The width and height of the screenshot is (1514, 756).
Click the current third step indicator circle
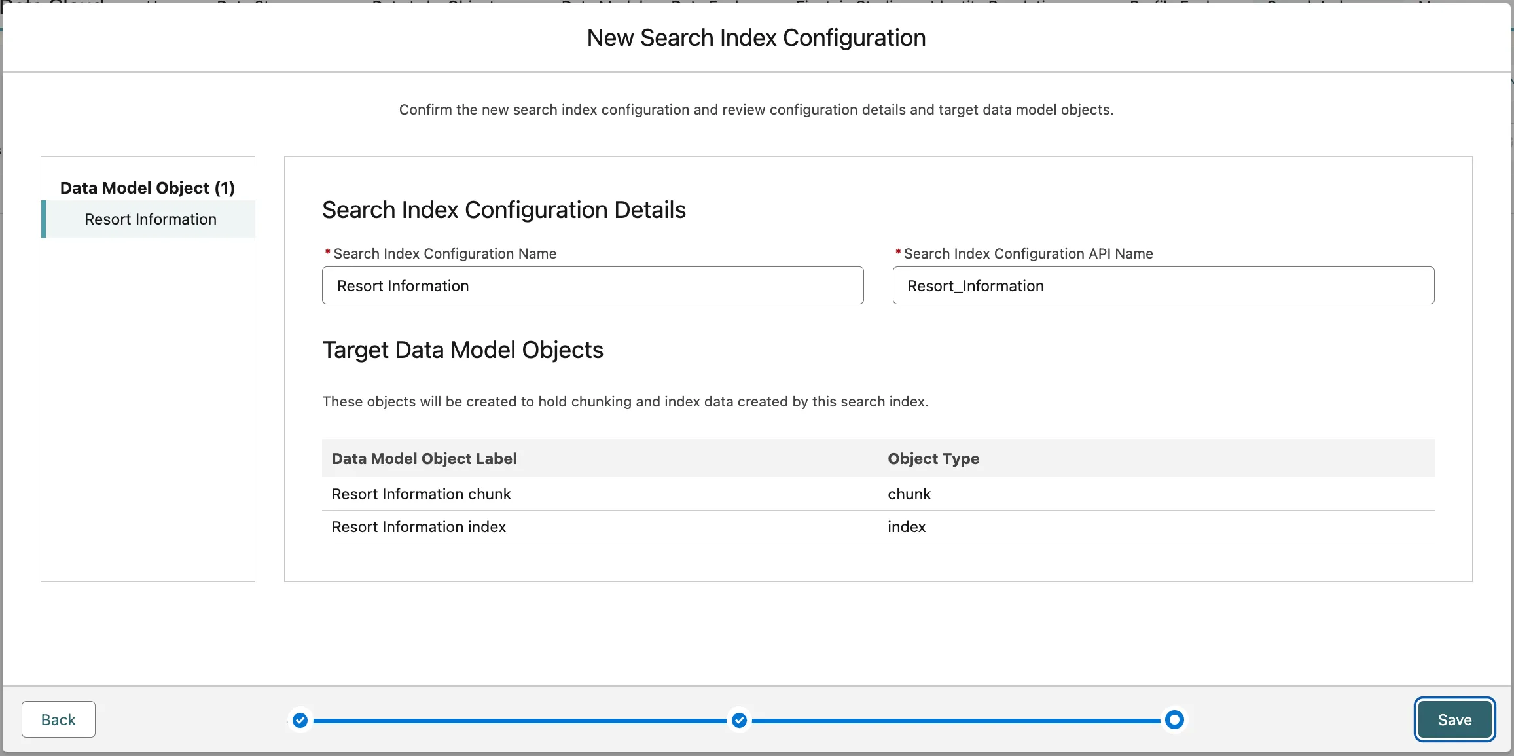pos(1174,720)
